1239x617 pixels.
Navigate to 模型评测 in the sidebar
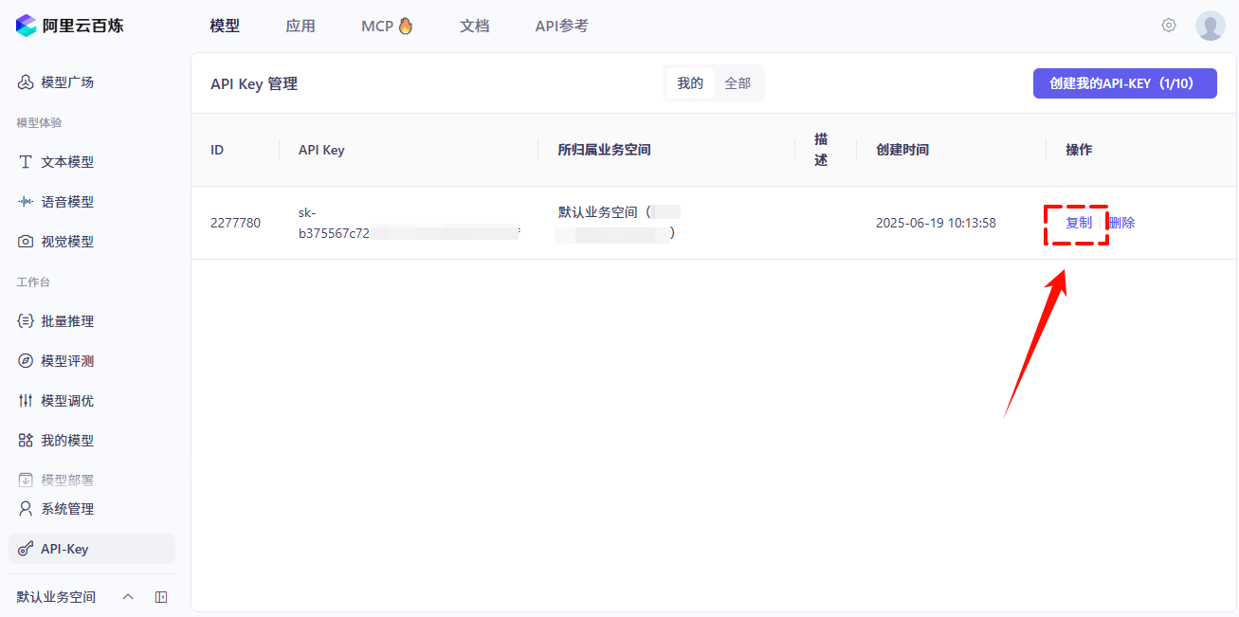click(66, 361)
